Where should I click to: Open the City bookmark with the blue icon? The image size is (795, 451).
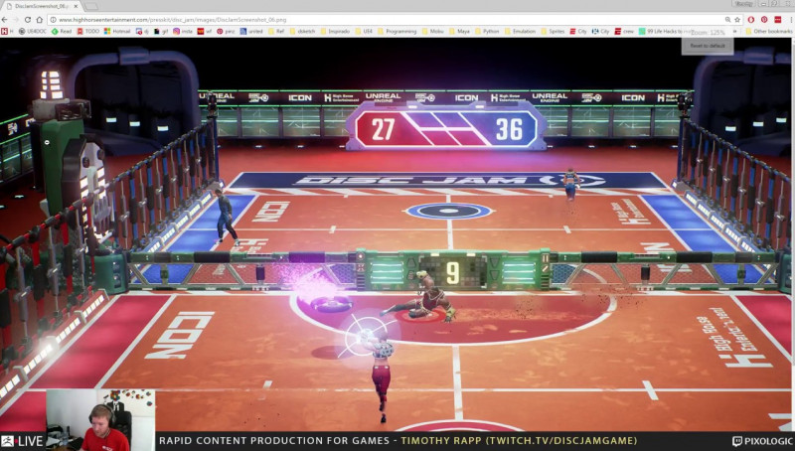coord(601,32)
